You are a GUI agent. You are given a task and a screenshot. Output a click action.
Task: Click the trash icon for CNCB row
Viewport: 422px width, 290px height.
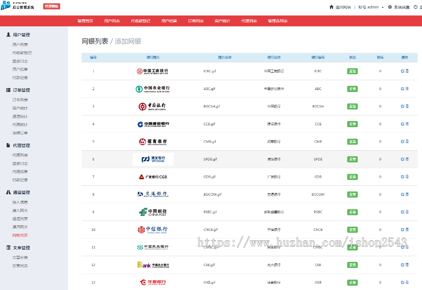click(407, 229)
